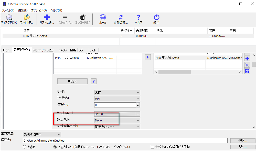Click the blue plus リストに追加 icon
Viewport: 256px width, 151px height.
pyautogui.click(x=47, y=18)
